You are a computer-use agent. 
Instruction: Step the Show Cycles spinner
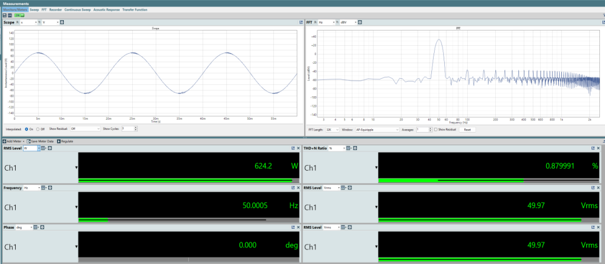click(136, 129)
